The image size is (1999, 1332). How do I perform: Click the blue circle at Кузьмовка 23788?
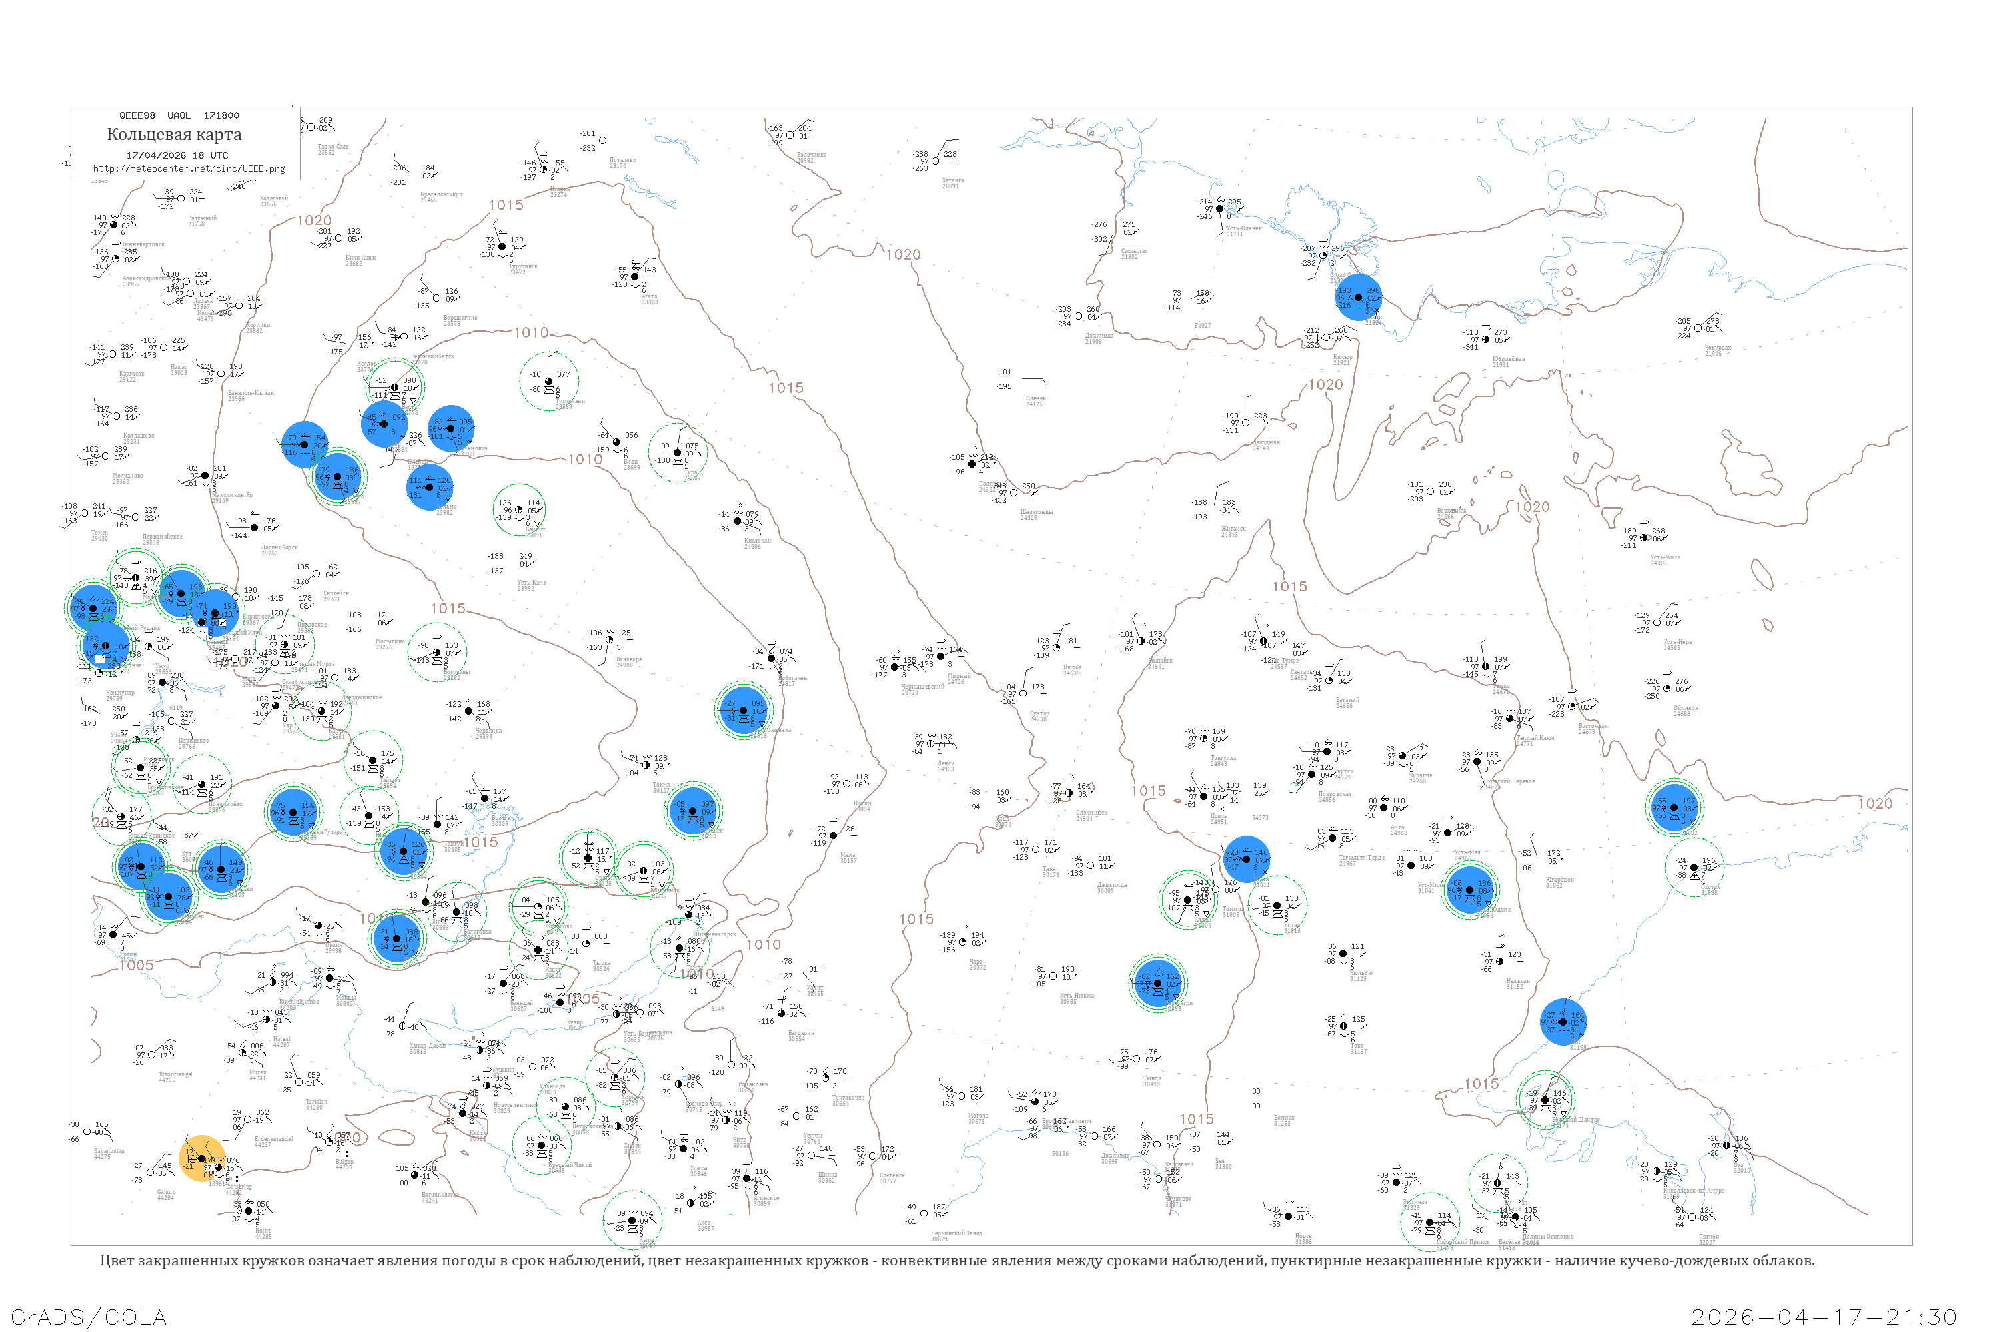click(450, 428)
